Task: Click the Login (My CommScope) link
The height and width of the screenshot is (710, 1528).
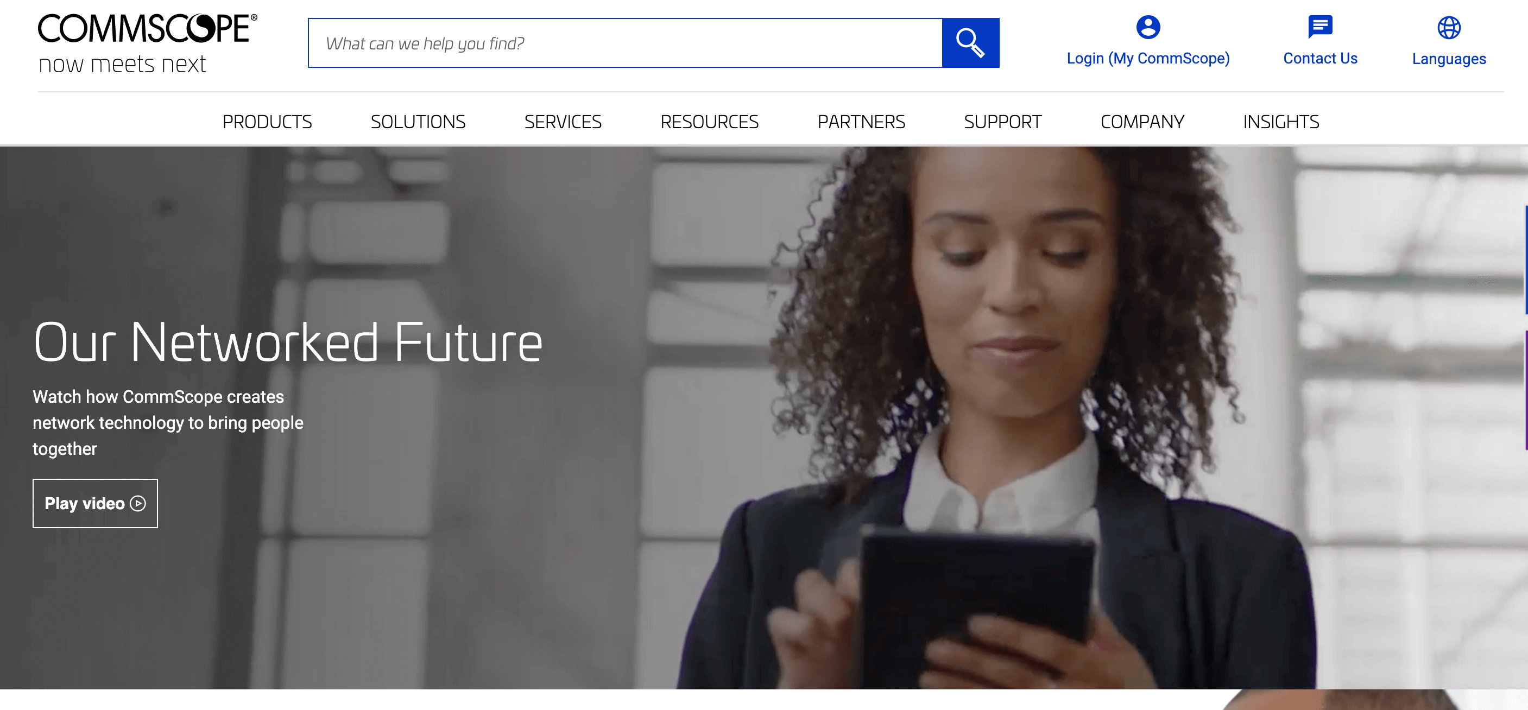Action: pyautogui.click(x=1148, y=58)
